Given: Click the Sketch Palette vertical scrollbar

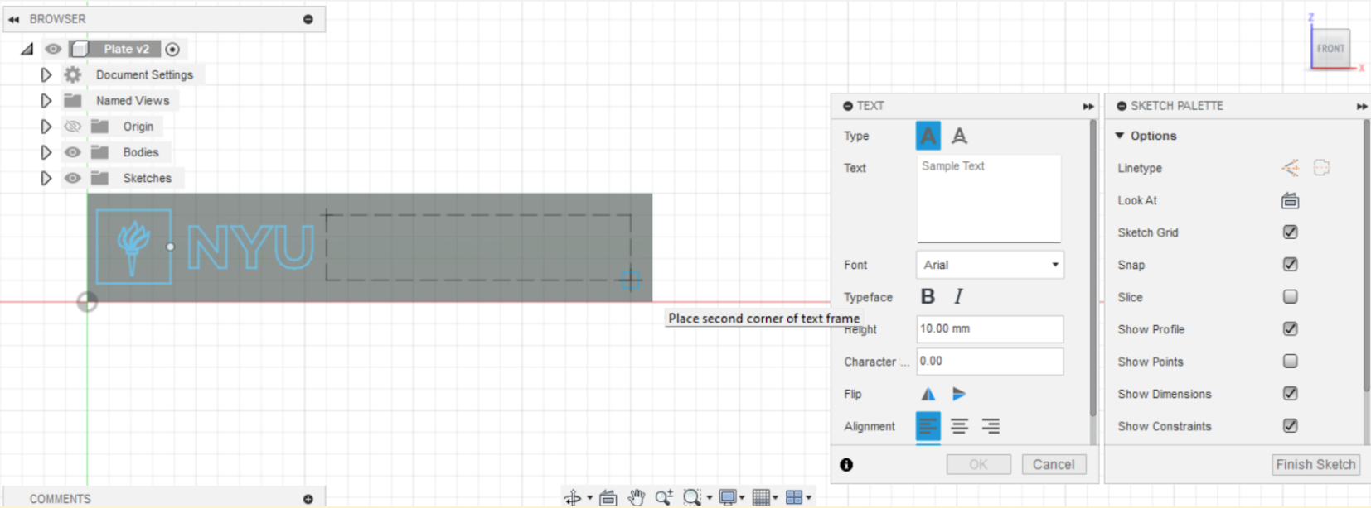Looking at the screenshot, I should (1366, 255).
